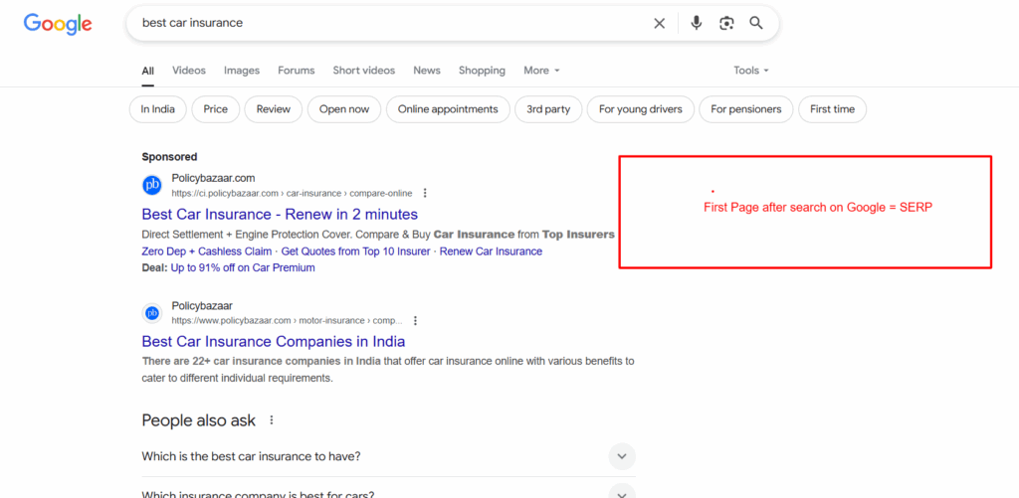1019x498 pixels.
Task: Click the Policybazaar site name in organic result
Action: (202, 305)
